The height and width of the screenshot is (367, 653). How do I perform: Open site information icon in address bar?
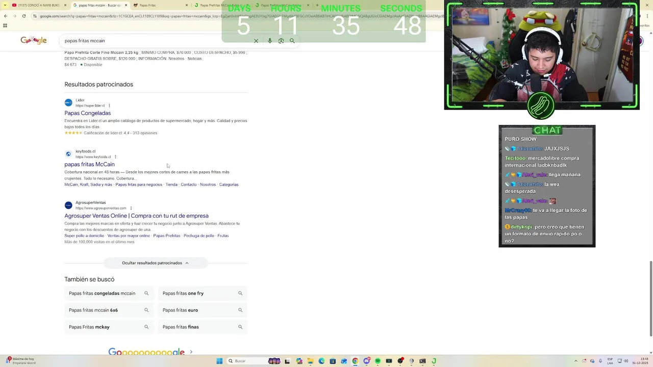click(35, 16)
